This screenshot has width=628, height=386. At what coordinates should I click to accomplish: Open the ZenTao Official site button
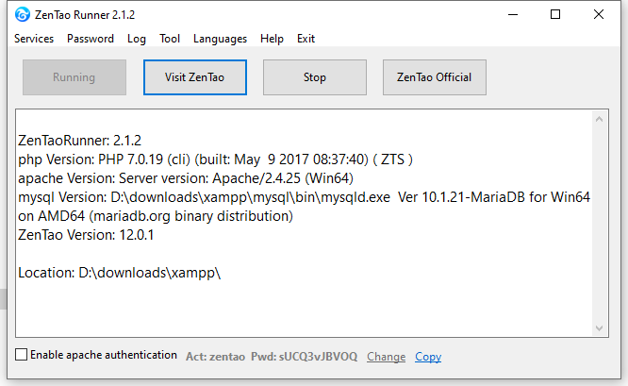pos(435,77)
